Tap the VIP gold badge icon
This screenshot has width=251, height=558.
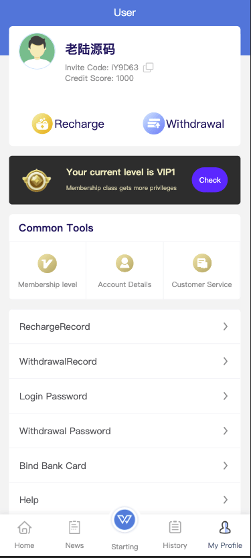click(36, 180)
